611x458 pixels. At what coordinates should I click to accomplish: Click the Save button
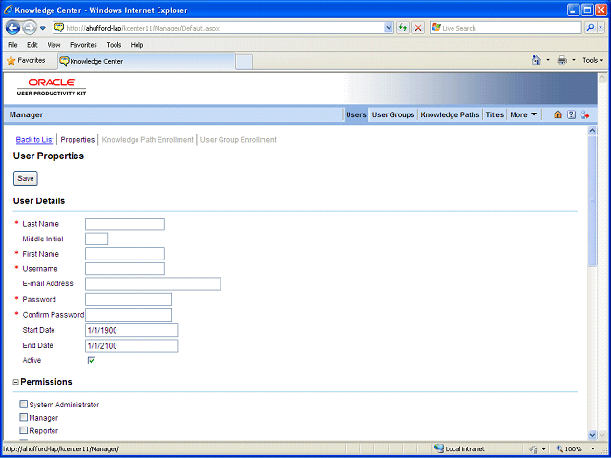pos(26,178)
